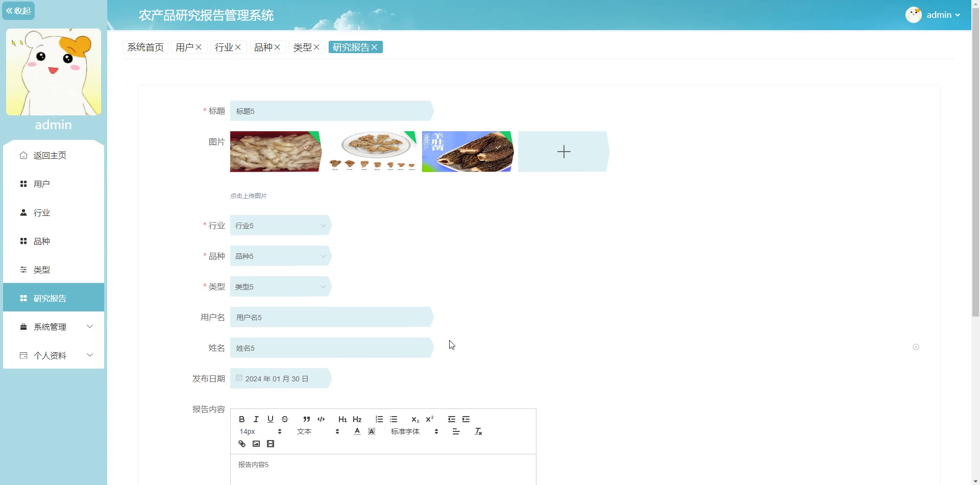
Task: Open 品种 in the sidebar menu
Action: point(54,241)
